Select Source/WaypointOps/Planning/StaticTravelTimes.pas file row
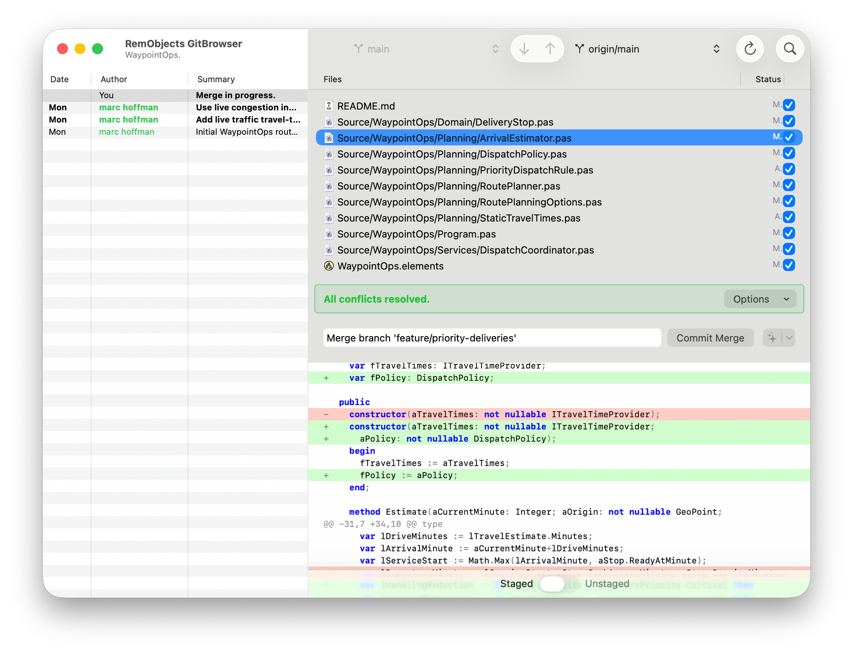 pyautogui.click(x=559, y=218)
